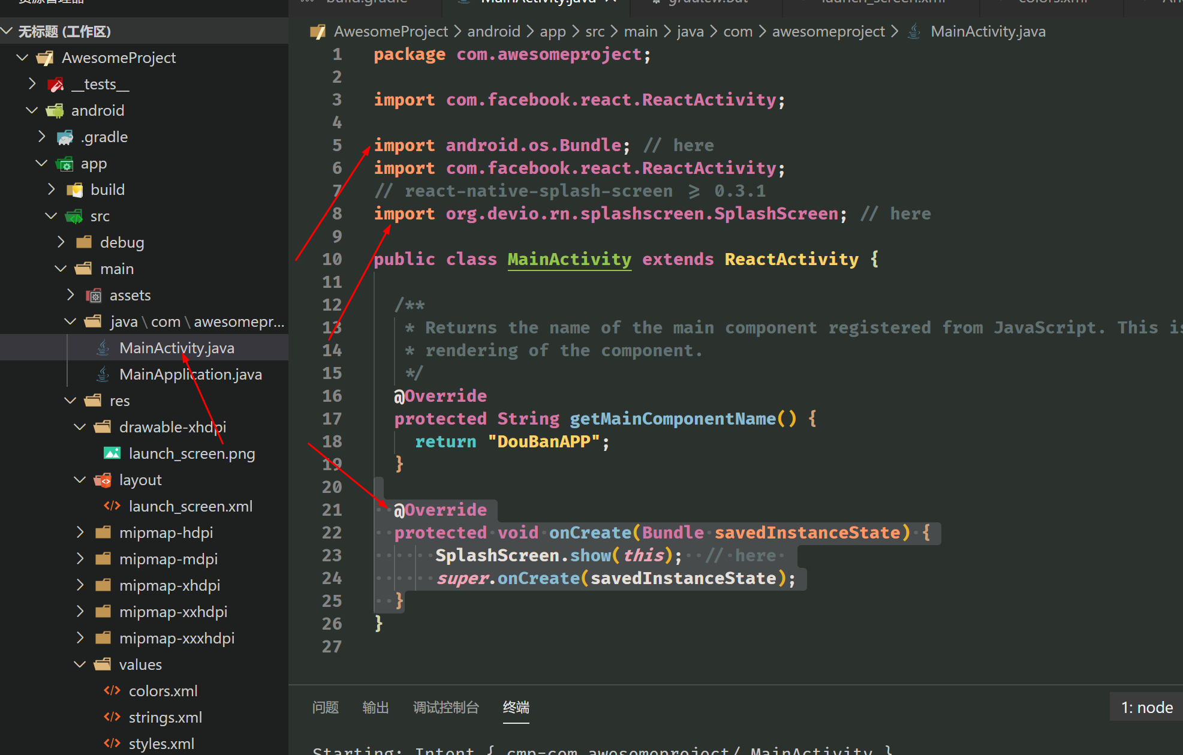This screenshot has width=1183, height=755.
Task: Click the .gradle folder icon
Action: click(x=65, y=137)
